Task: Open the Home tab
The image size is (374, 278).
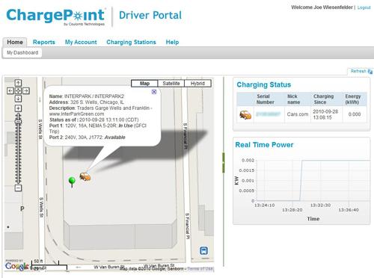Action: point(15,42)
